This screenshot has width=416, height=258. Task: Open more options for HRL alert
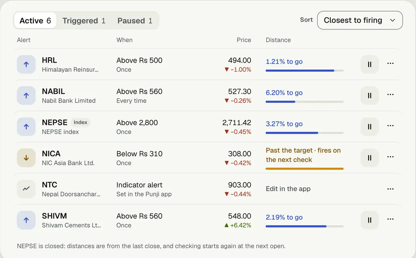[x=390, y=64]
